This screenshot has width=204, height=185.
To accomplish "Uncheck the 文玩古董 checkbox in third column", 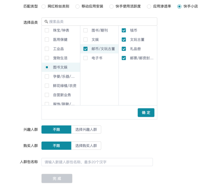I will click(x=124, y=39).
